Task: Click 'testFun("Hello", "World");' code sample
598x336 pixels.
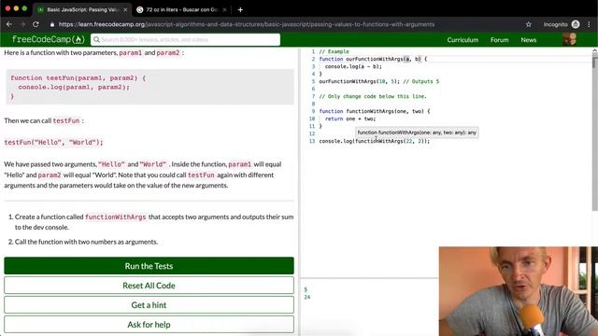Action: coord(54,143)
